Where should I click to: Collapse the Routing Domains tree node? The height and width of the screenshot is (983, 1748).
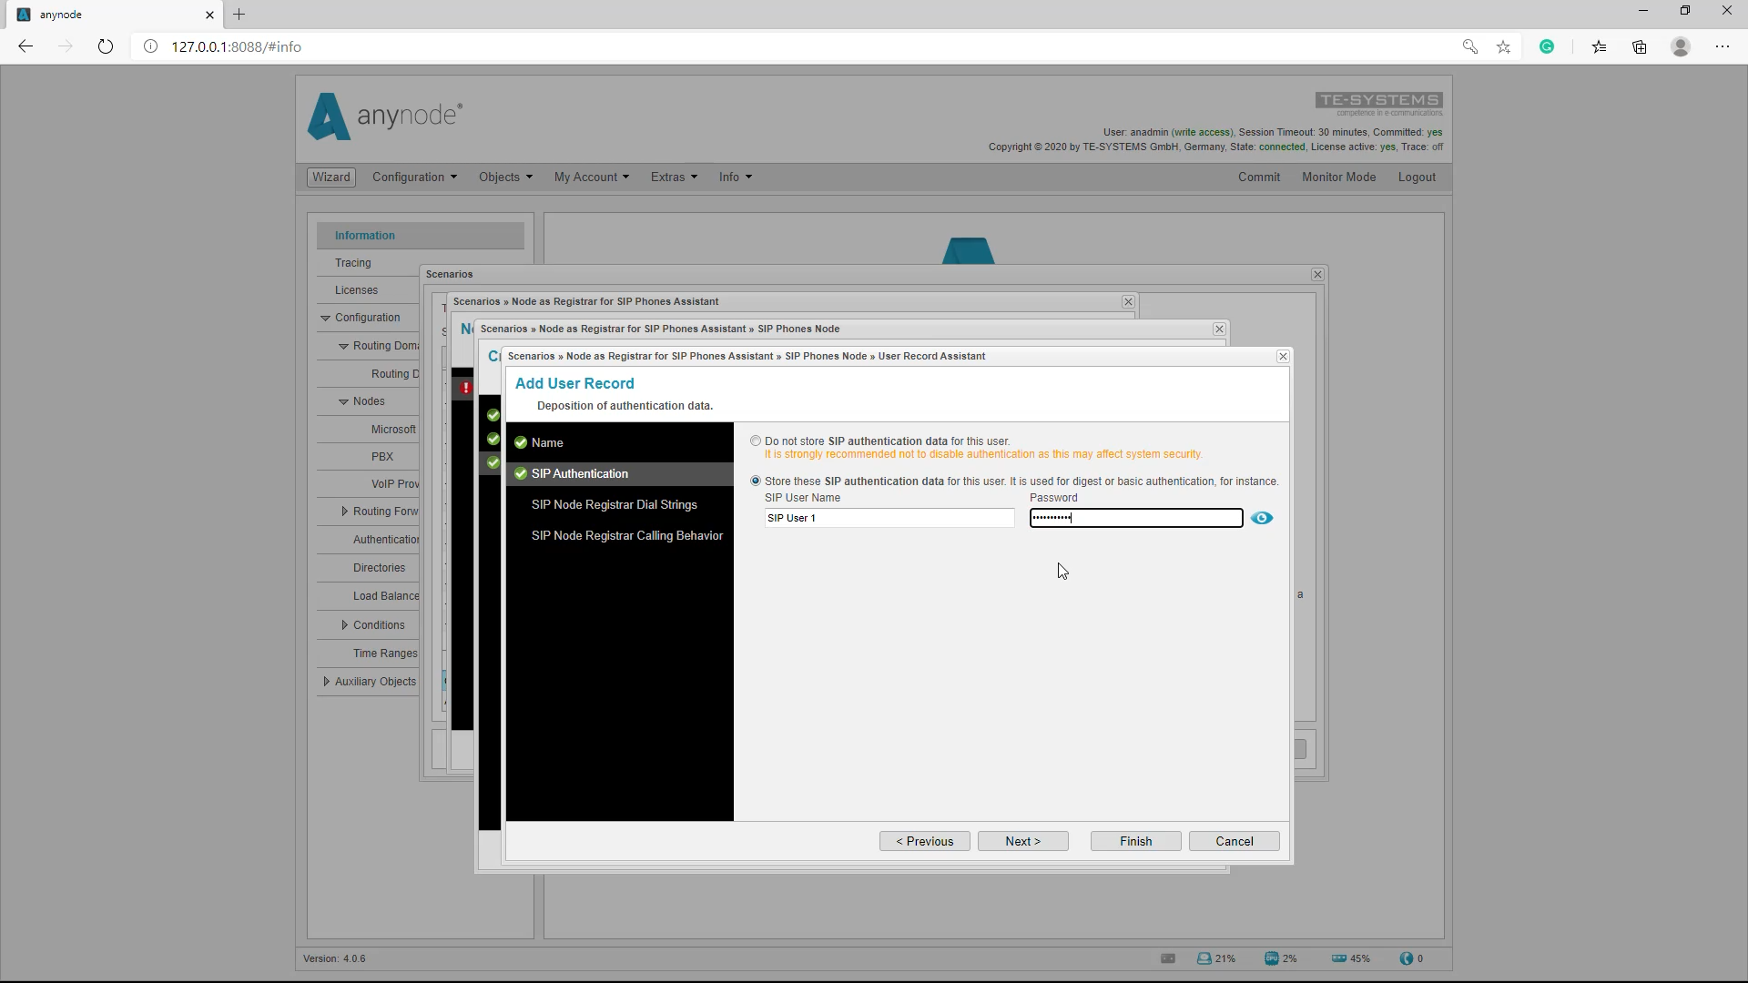343,346
